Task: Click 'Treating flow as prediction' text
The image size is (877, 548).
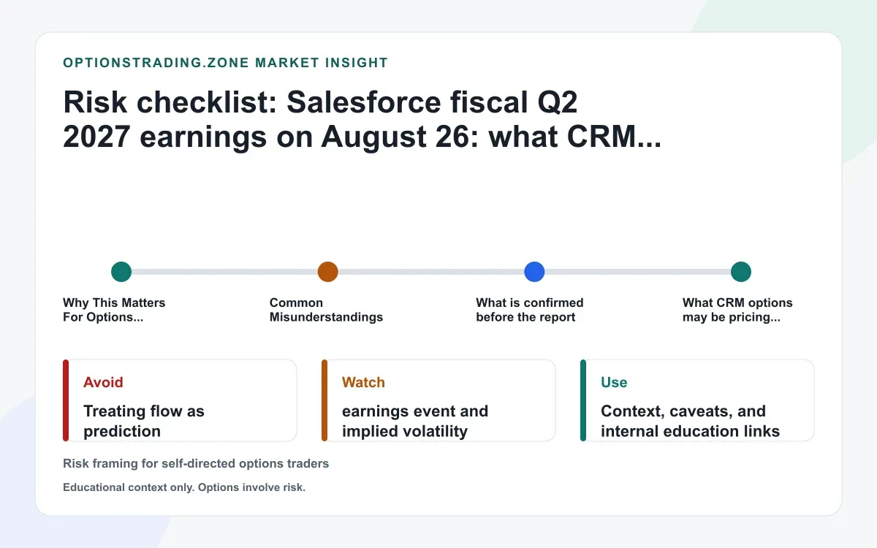Action: pyautogui.click(x=144, y=421)
